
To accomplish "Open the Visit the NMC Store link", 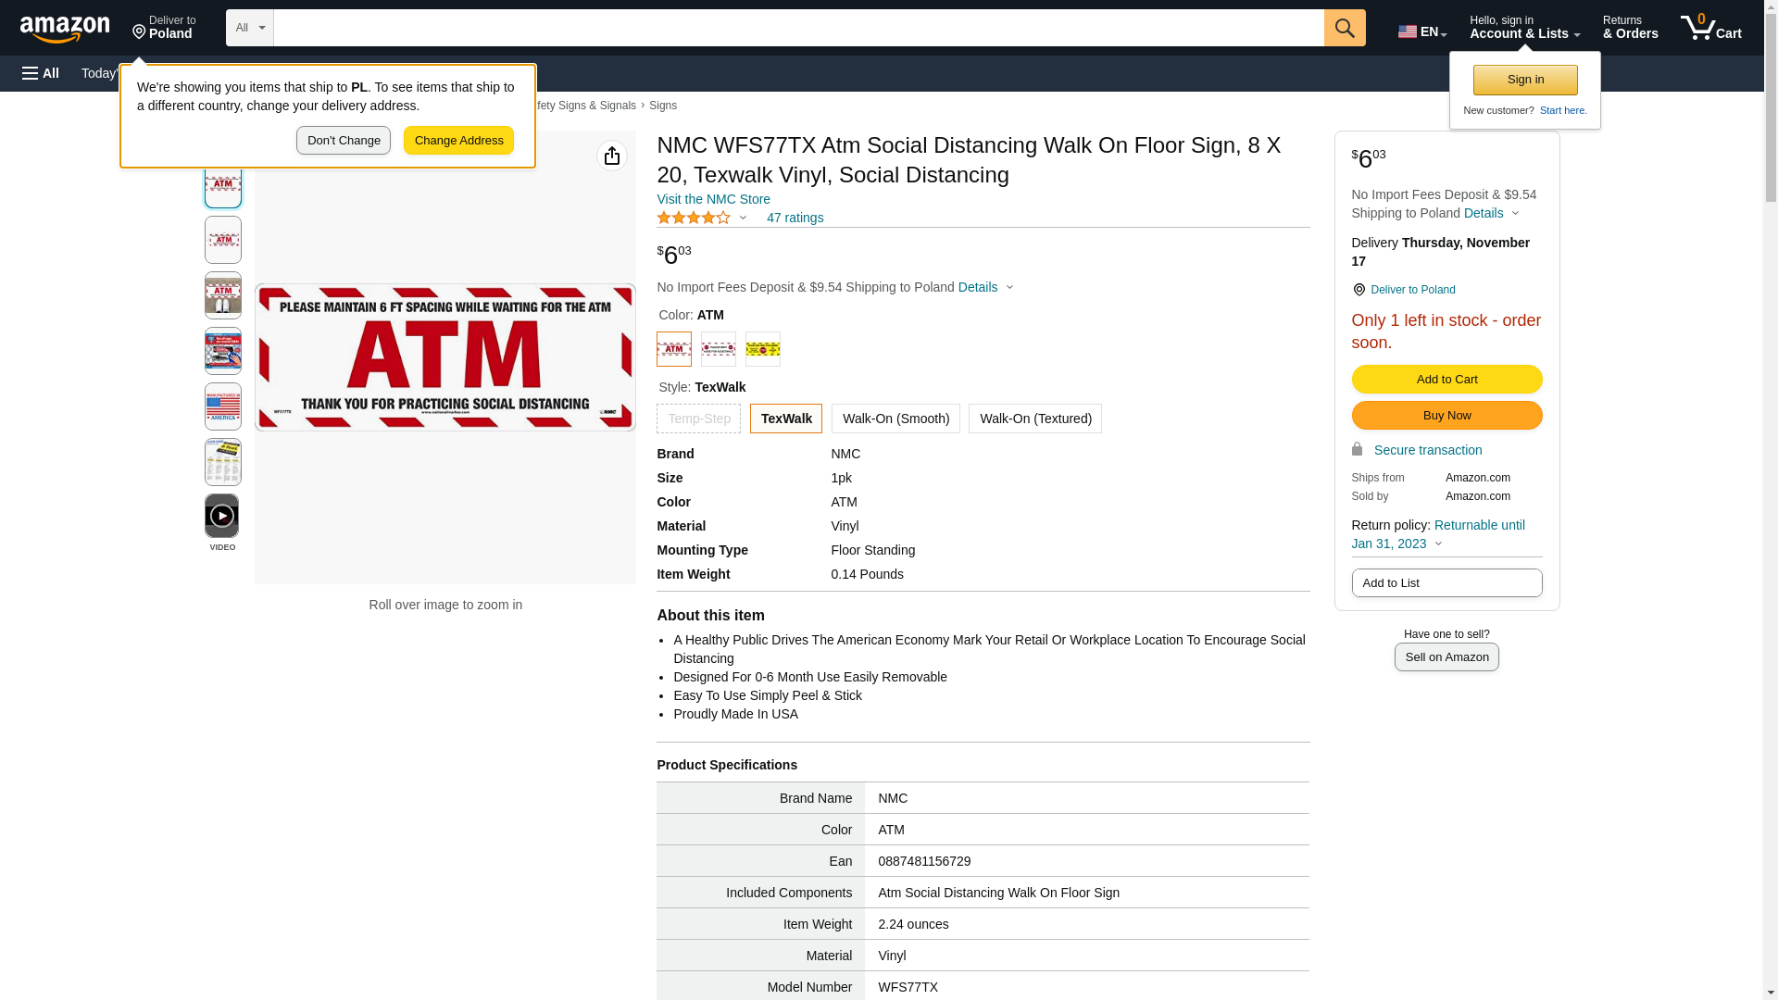I will [x=713, y=199].
